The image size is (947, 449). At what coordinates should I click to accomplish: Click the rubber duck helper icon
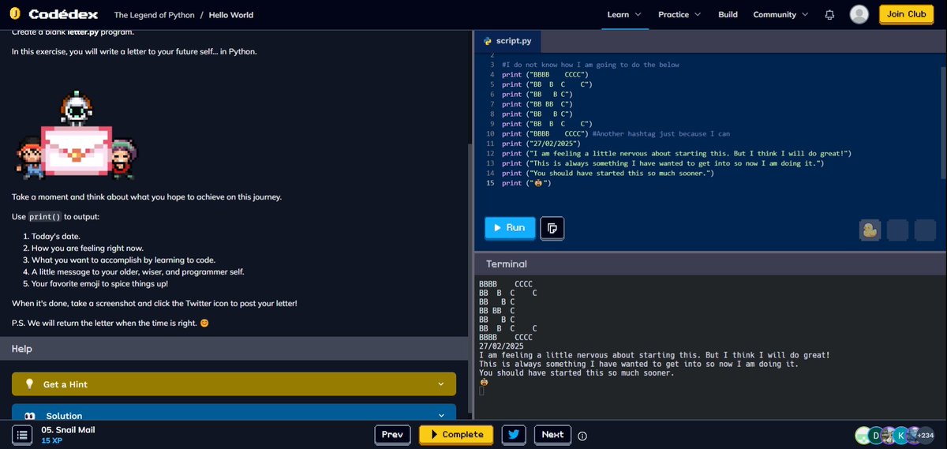(x=870, y=230)
